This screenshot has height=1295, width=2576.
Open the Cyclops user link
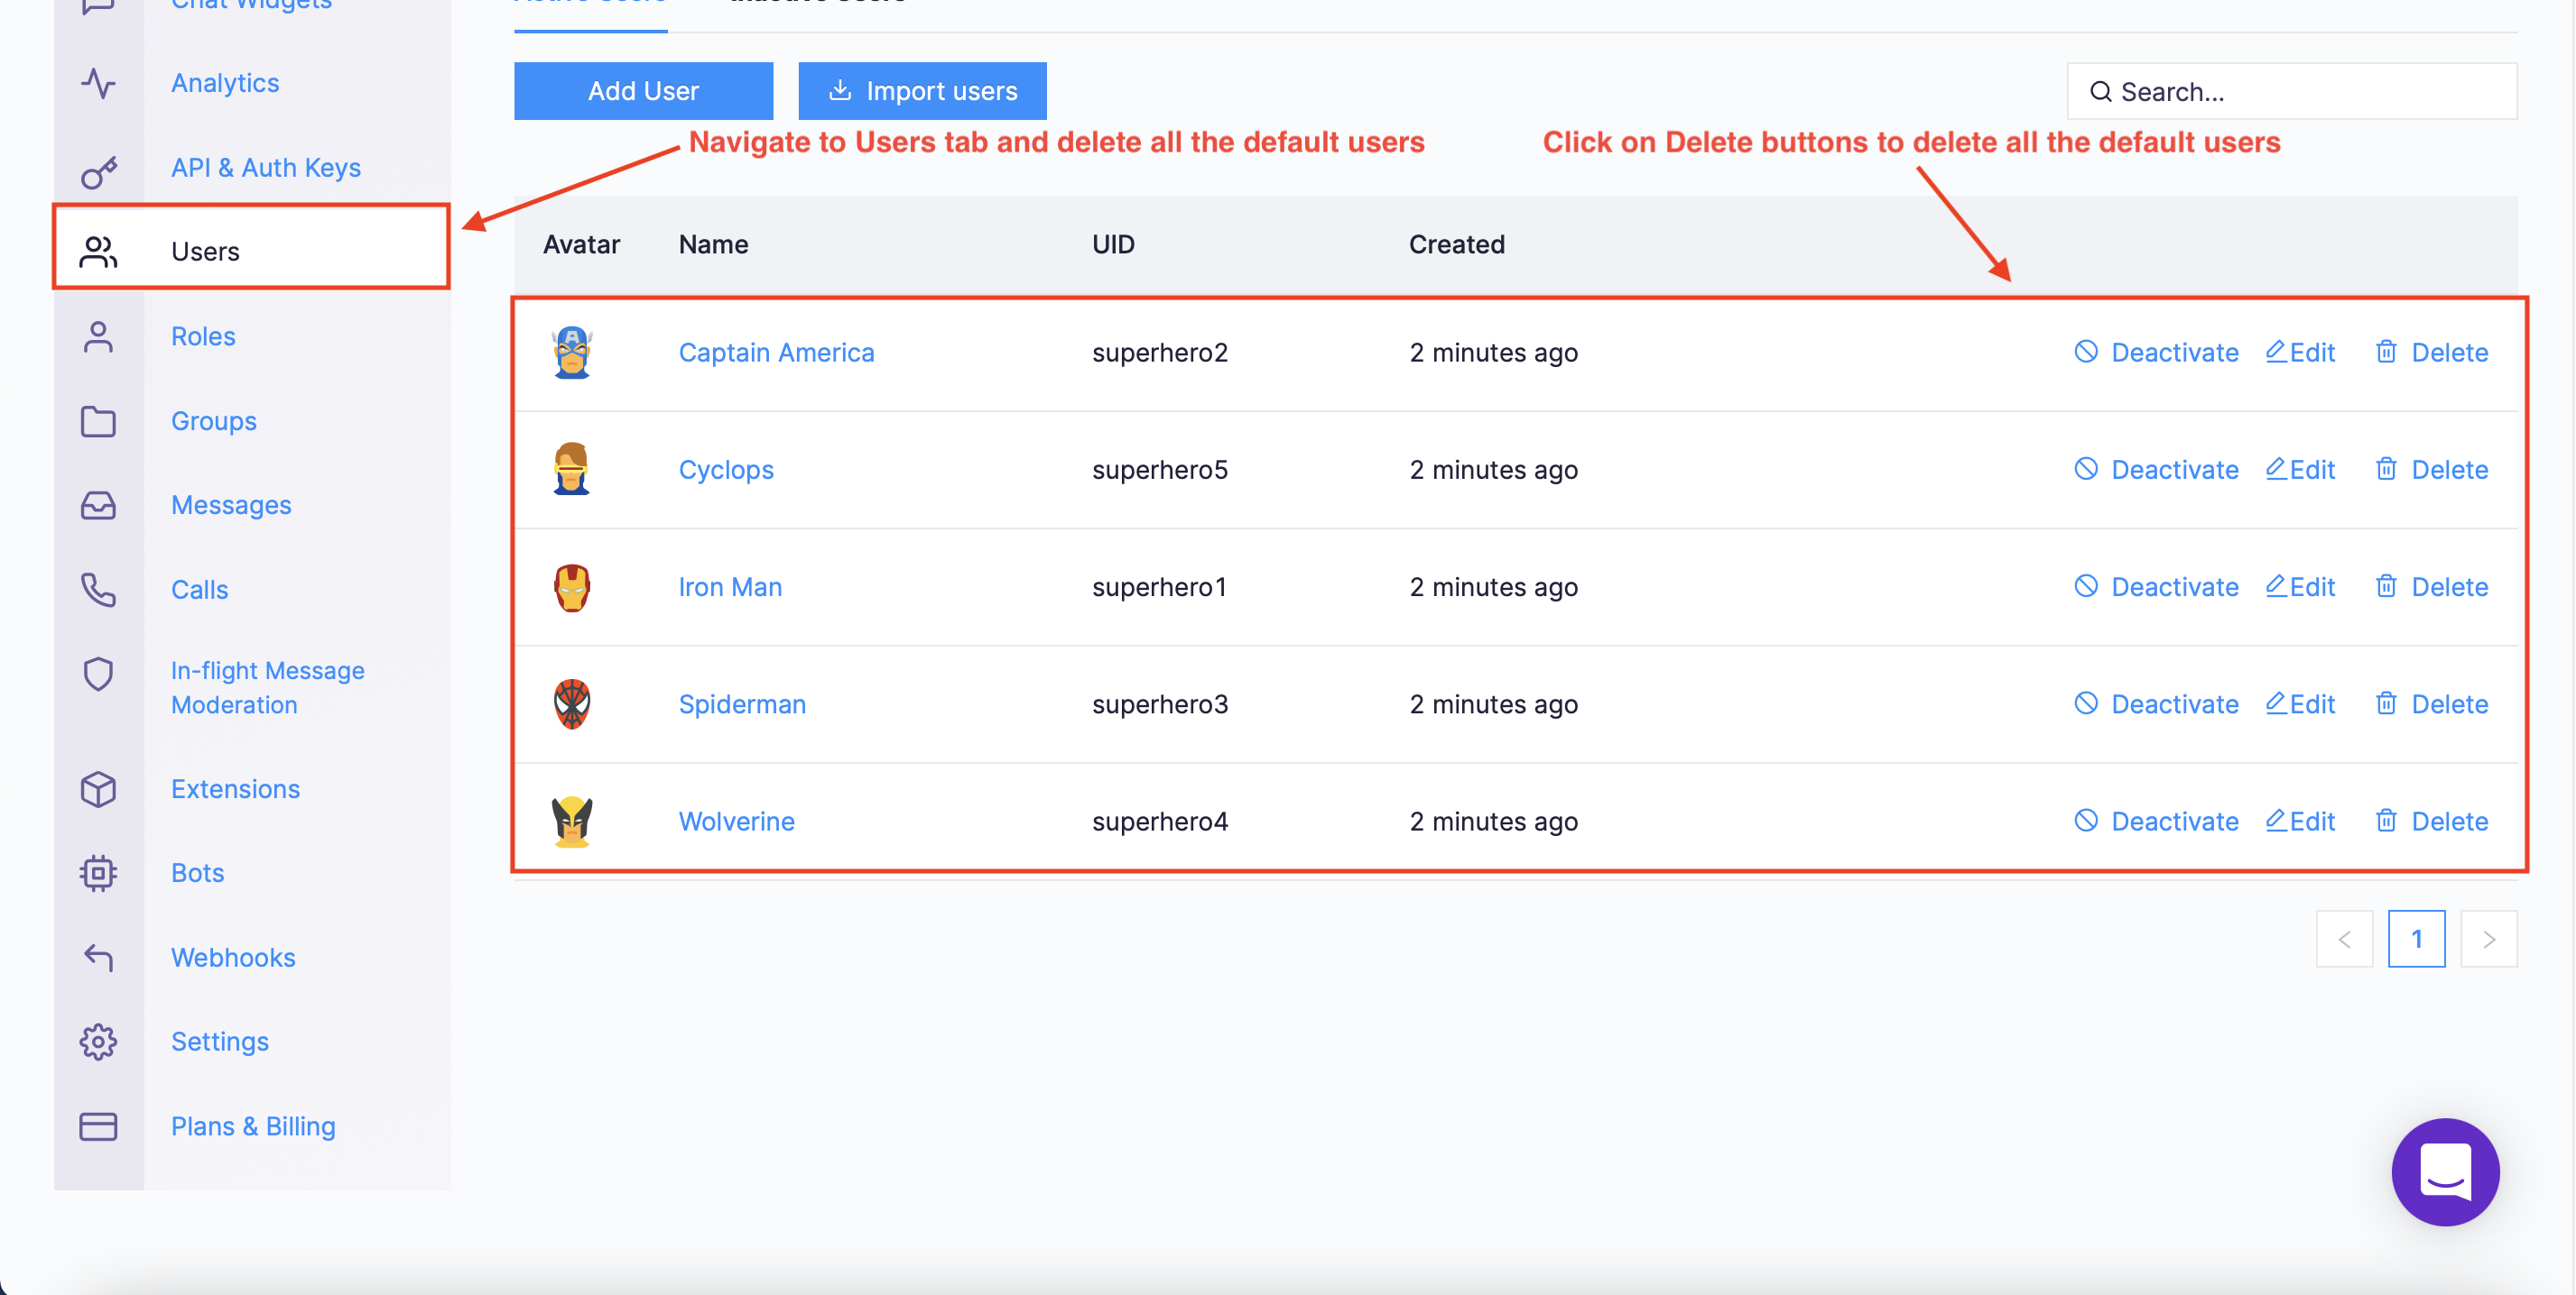(726, 470)
